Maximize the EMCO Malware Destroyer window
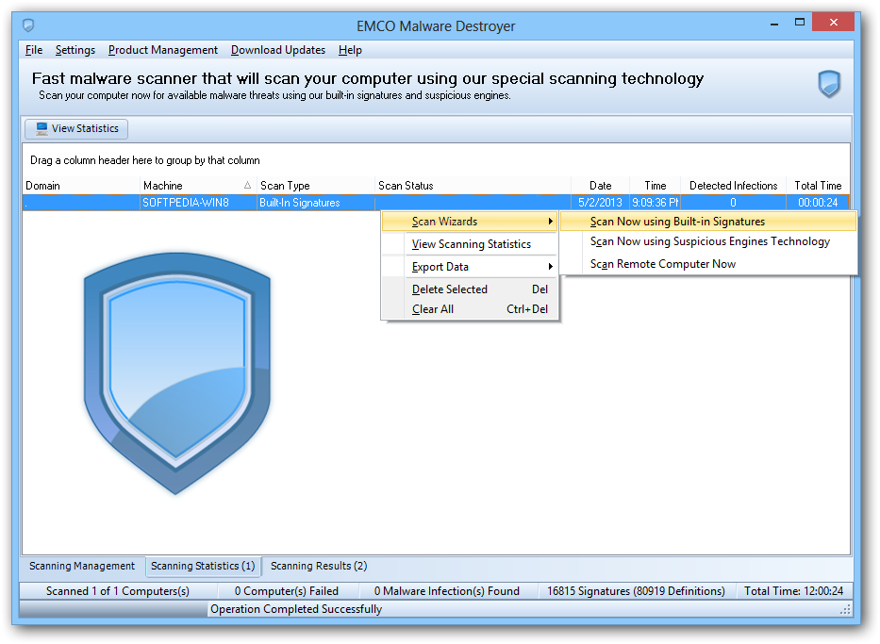Image resolution: width=880 pixels, height=644 pixels. pos(800,23)
